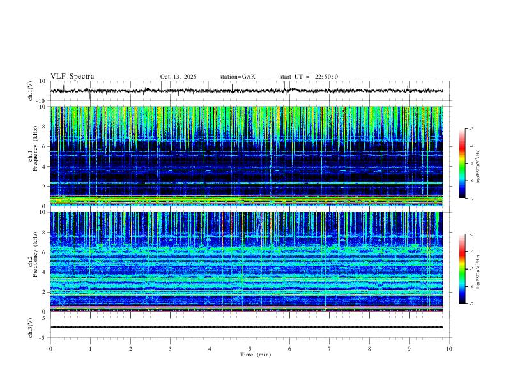Click the "station=GAK" header label
Viewport: 506px width, 391px height.
click(237, 77)
